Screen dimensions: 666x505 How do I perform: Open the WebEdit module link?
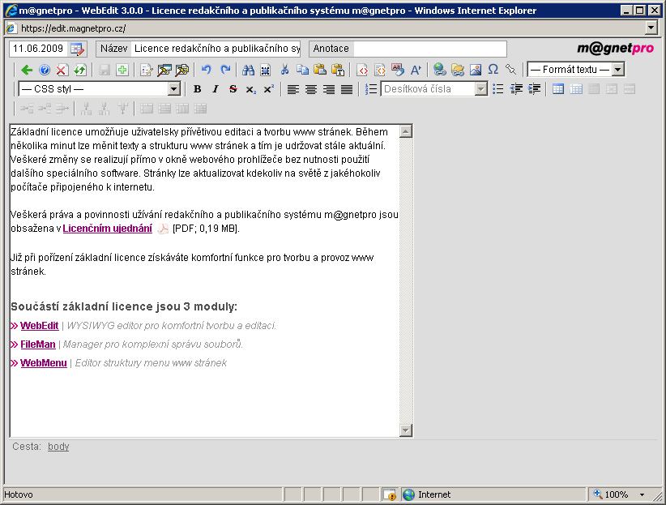tap(39, 326)
